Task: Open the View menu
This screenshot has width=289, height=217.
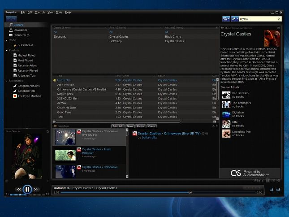Action: click(x=50, y=13)
